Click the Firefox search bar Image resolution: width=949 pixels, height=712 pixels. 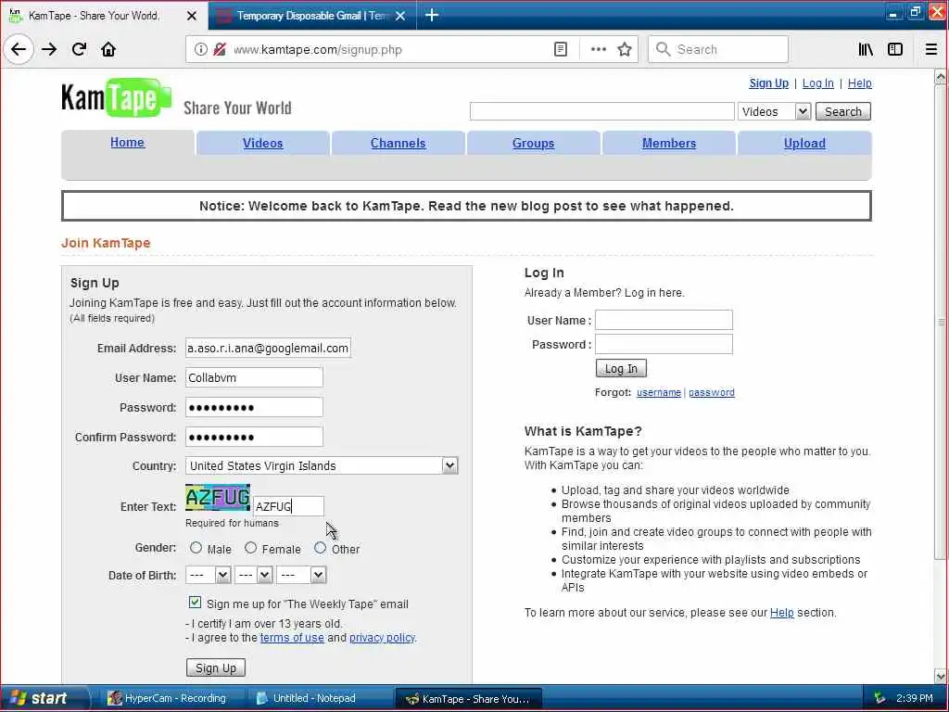tap(718, 49)
